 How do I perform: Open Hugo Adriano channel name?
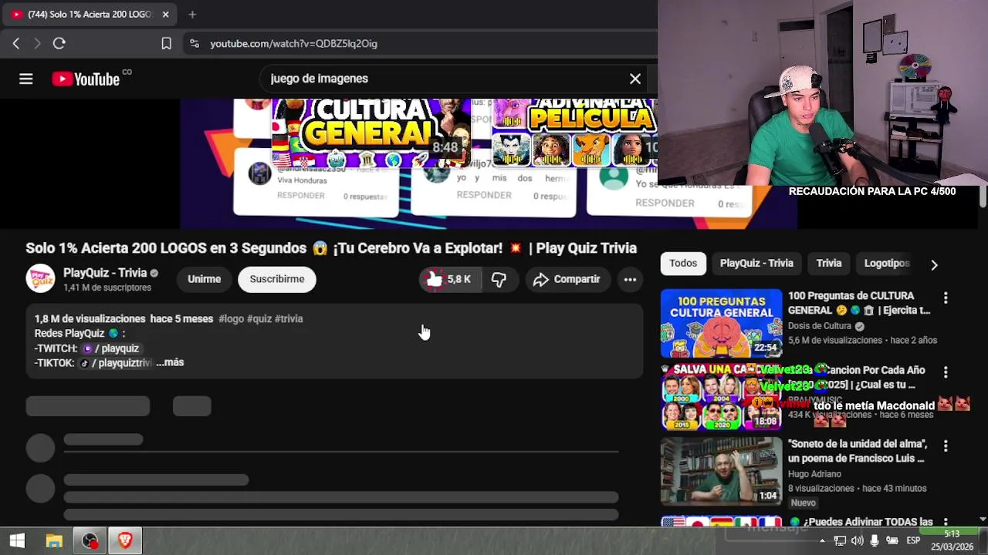click(x=814, y=474)
